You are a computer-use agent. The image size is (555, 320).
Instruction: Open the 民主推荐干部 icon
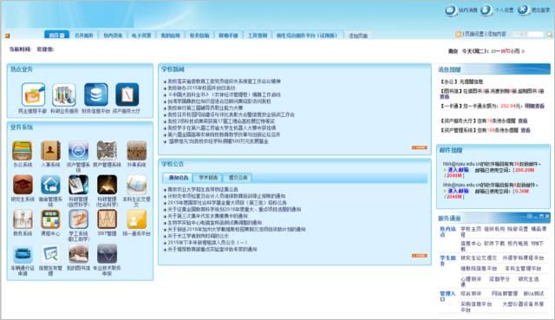pos(33,95)
